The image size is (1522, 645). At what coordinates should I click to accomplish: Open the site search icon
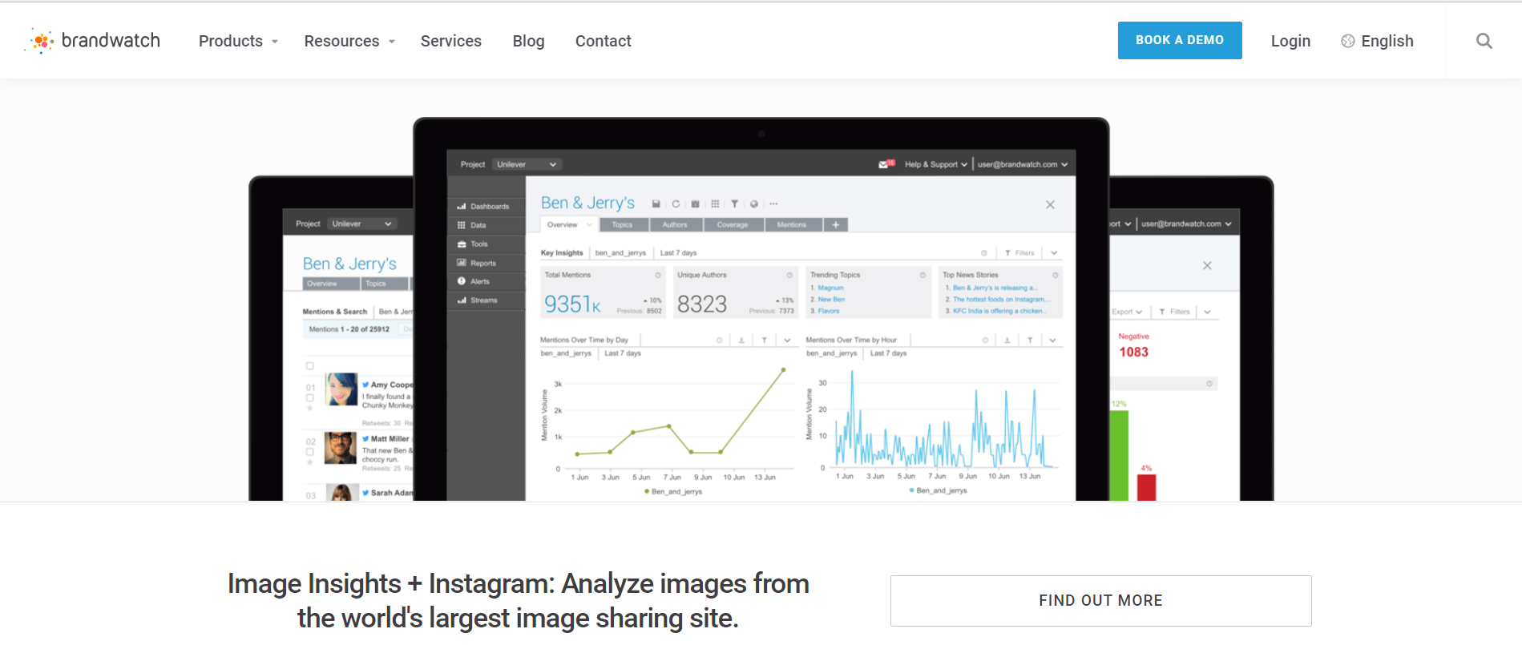pos(1484,41)
